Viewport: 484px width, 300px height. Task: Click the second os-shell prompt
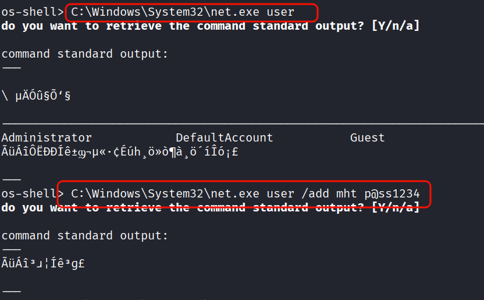31,193
